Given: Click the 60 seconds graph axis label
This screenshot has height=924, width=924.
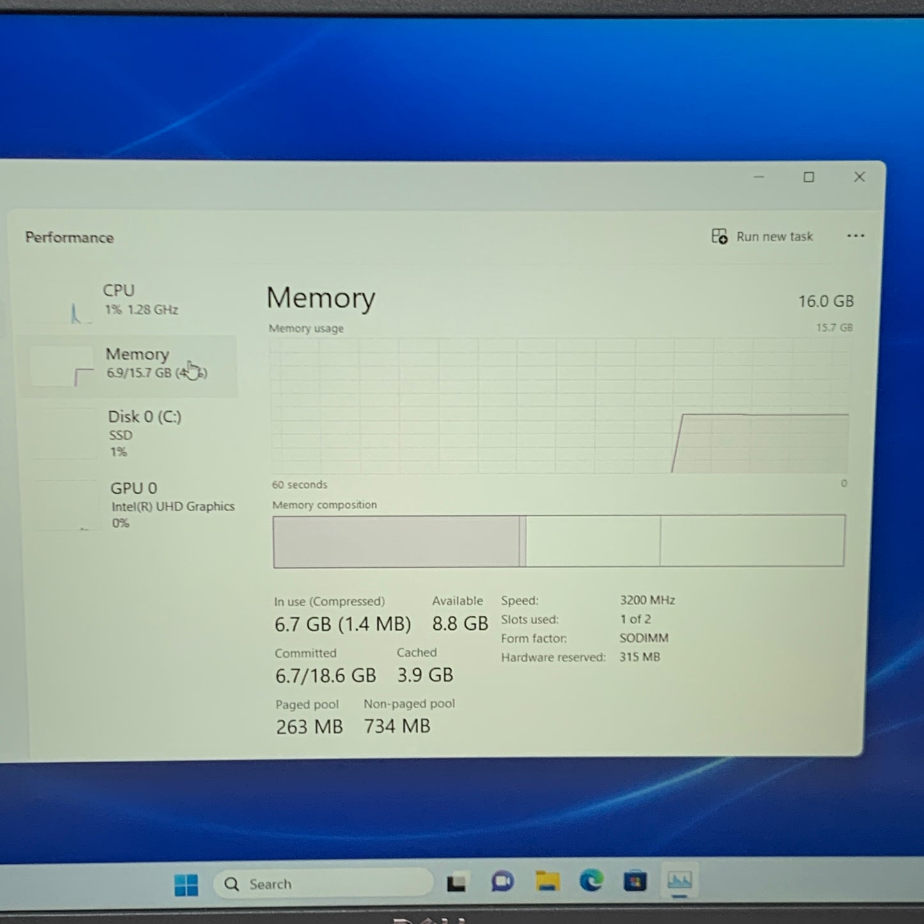Looking at the screenshot, I should (299, 485).
